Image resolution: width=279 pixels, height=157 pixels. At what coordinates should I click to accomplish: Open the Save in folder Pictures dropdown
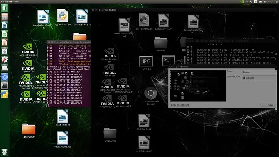coord(258,78)
